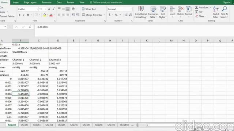Apply Percent Style
The height and width of the screenshot is (131, 234).
116,15
